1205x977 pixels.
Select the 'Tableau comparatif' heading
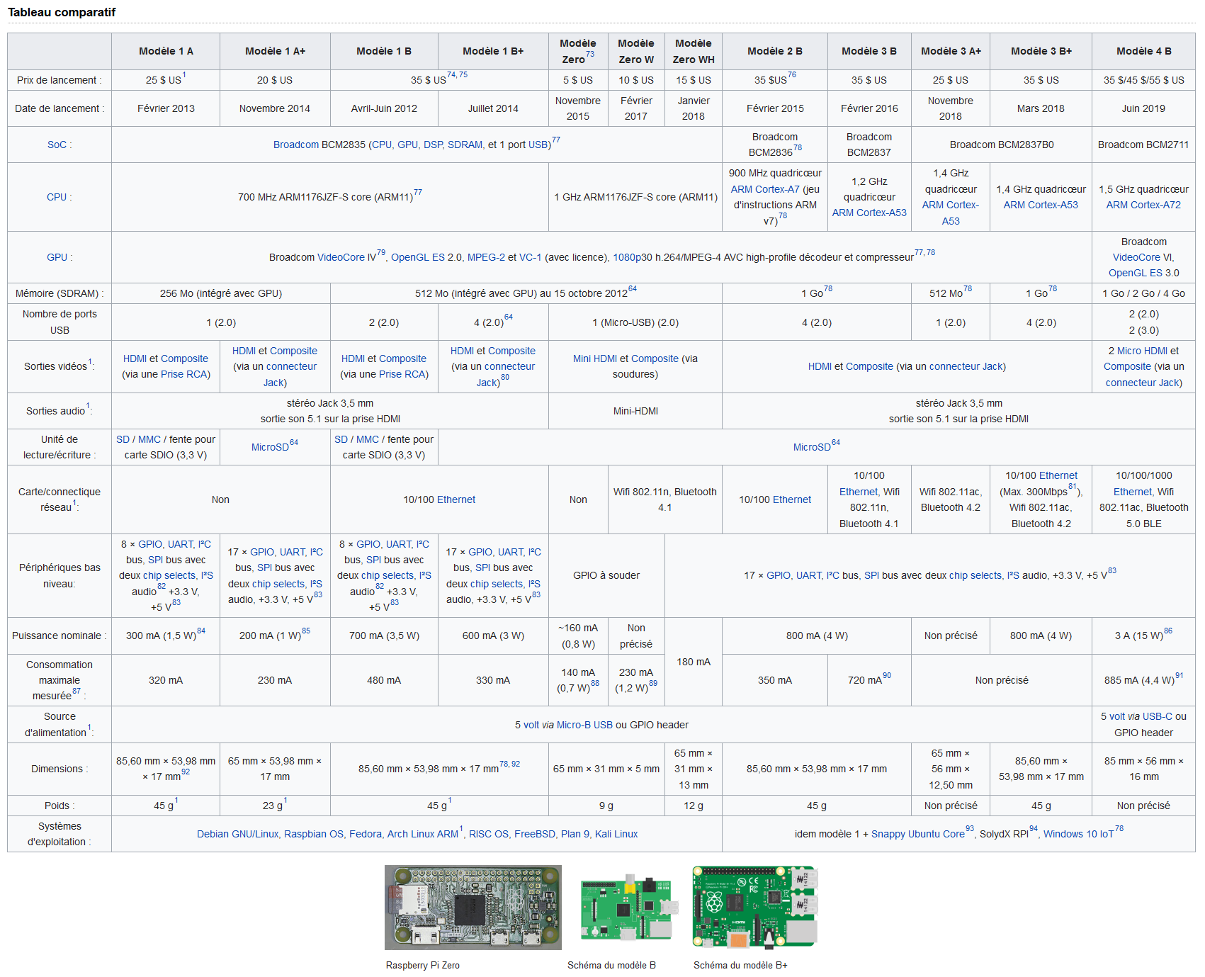click(62, 12)
